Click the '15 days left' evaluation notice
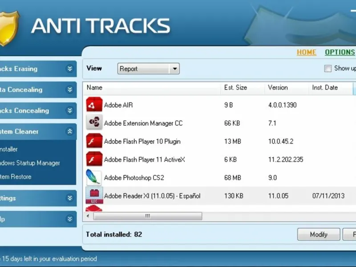 [x=49, y=259]
